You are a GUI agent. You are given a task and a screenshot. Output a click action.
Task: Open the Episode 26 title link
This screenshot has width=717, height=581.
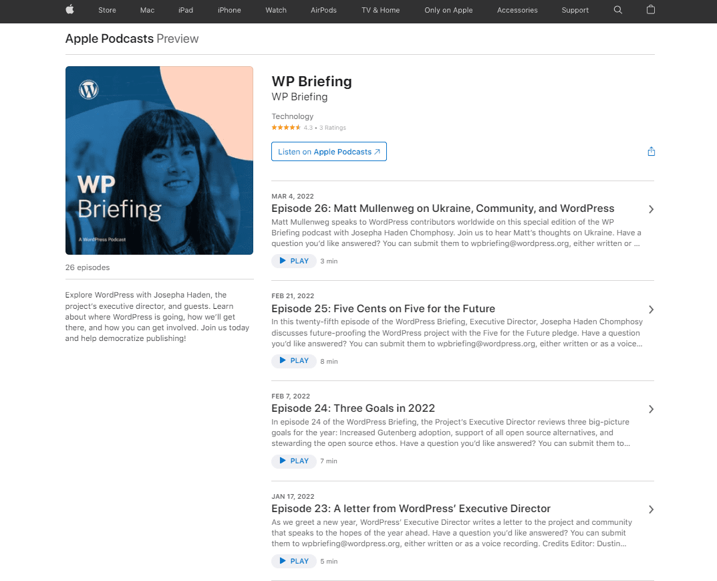(442, 208)
